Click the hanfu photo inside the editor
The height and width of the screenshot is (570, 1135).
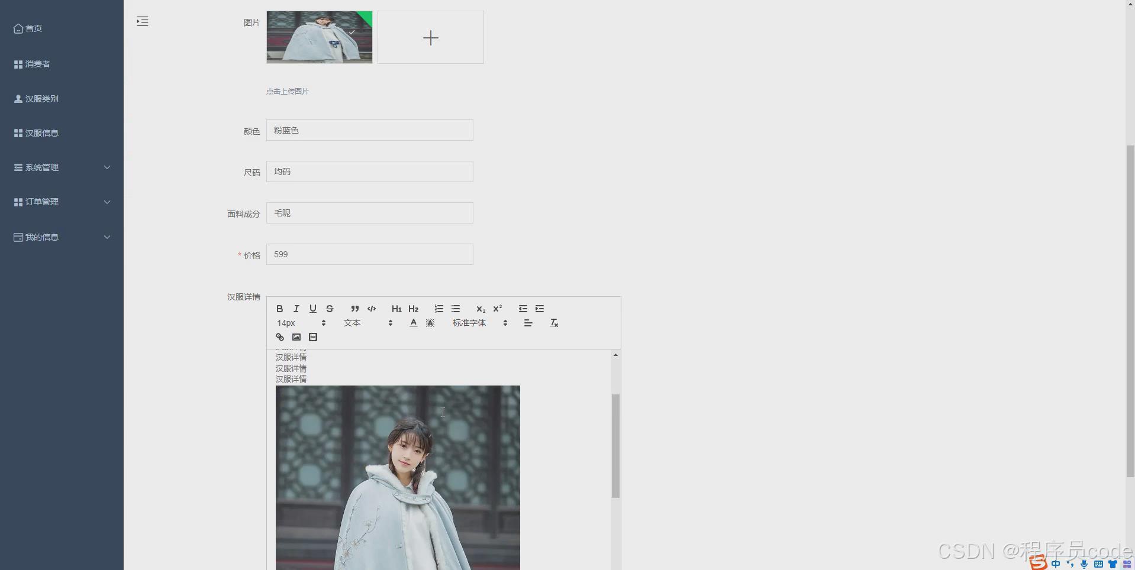coord(398,478)
